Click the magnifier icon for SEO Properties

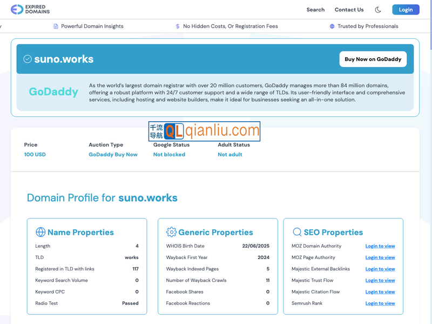point(297,232)
